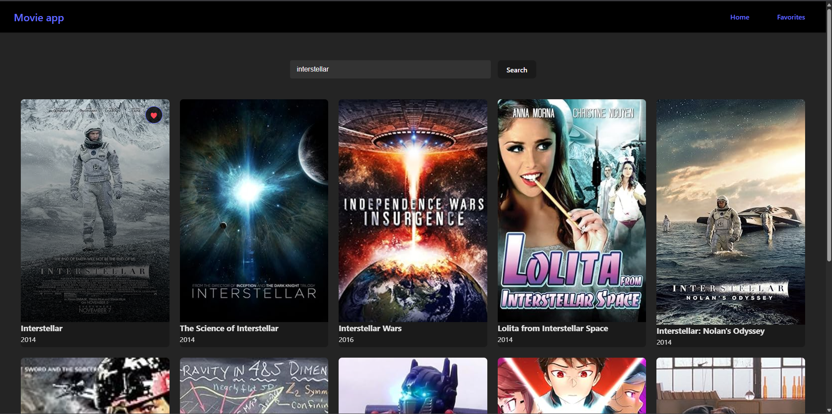Open the anime lightsaber poster

click(x=571, y=385)
